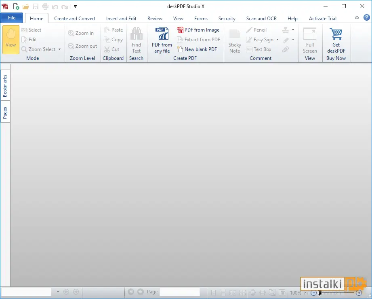Screen dimensions: 372x299
Task: Click the open folder quick-access icon
Action: 25,6
